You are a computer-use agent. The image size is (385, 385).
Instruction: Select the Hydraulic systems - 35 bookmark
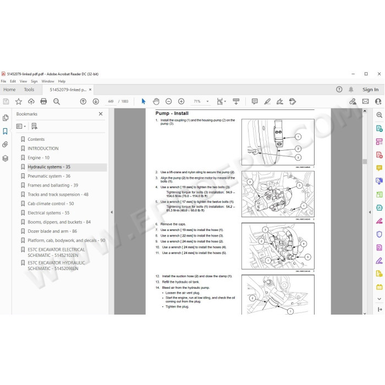pyautogui.click(x=49, y=167)
